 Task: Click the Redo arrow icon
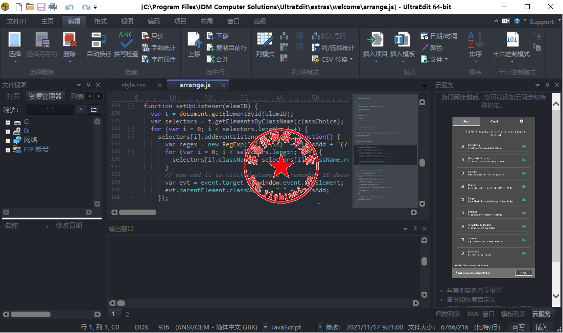(86, 7)
